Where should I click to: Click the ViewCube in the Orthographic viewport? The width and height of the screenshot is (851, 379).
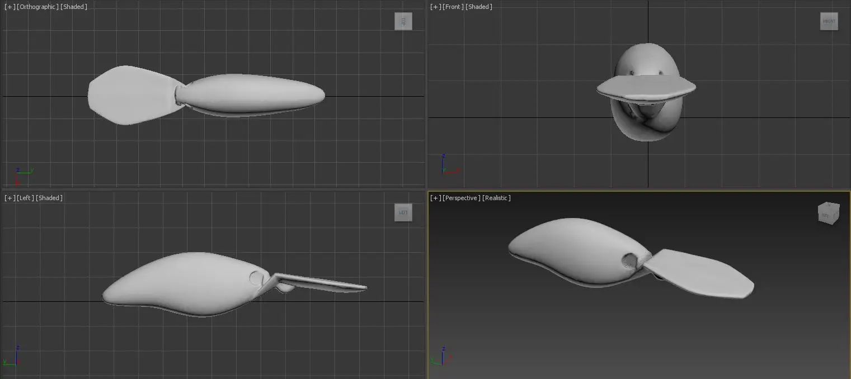point(403,22)
